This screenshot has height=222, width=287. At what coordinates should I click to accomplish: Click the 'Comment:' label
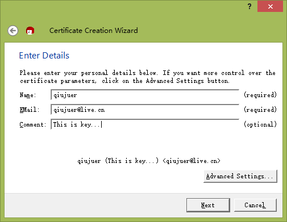(33, 124)
